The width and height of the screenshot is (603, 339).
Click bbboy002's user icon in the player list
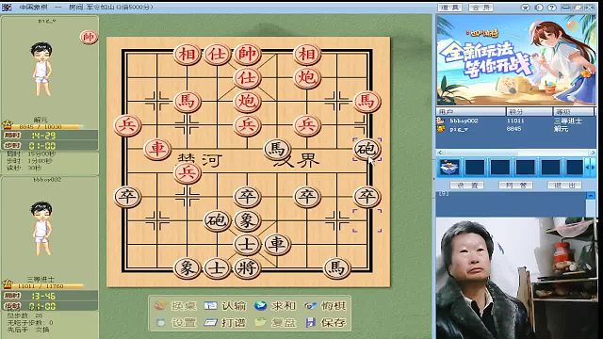[x=440, y=121]
